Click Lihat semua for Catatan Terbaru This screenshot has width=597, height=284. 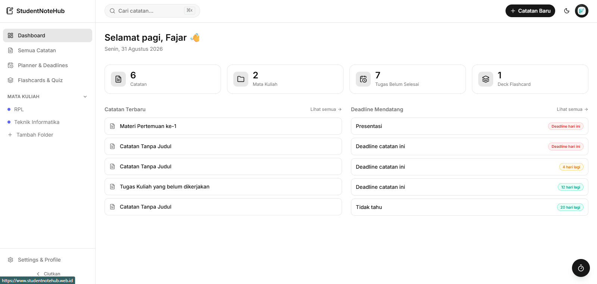click(x=326, y=109)
